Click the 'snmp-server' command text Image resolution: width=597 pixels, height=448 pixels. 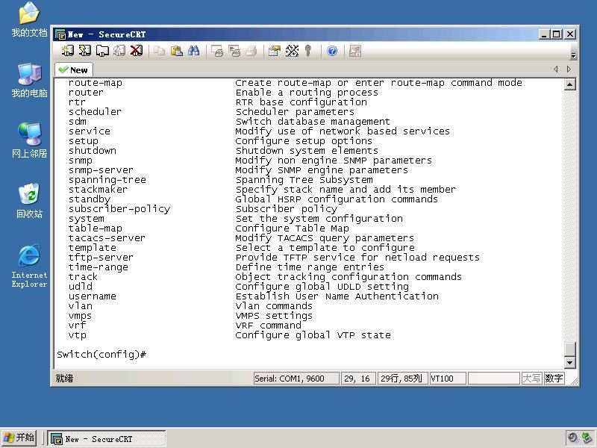(x=101, y=170)
